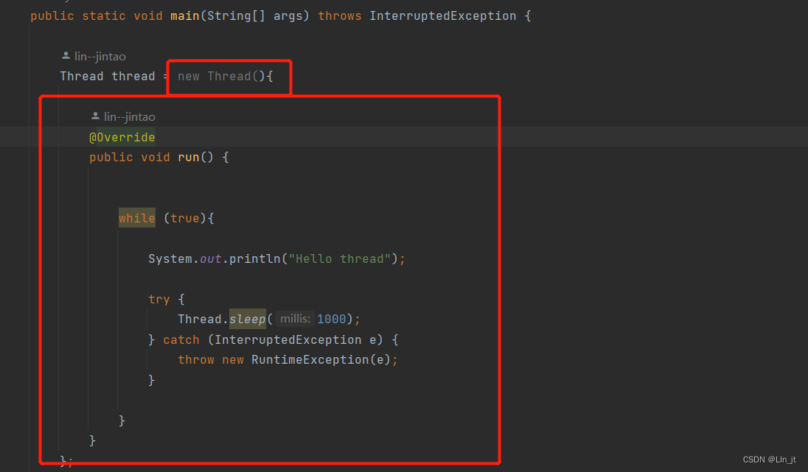
Task: Click the person icon beside the upper lin--jintao hint
Action: pos(66,55)
